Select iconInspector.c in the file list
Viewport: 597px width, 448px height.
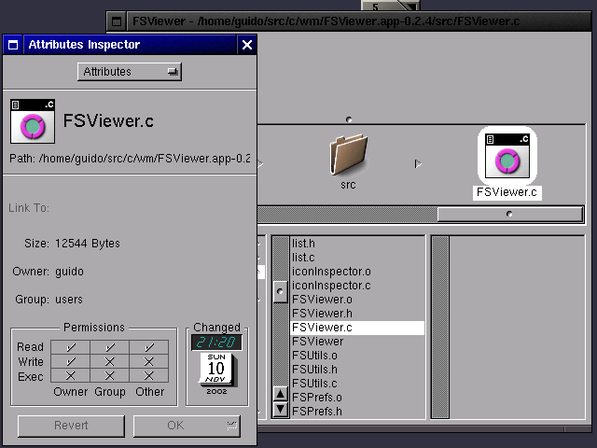(x=330, y=286)
